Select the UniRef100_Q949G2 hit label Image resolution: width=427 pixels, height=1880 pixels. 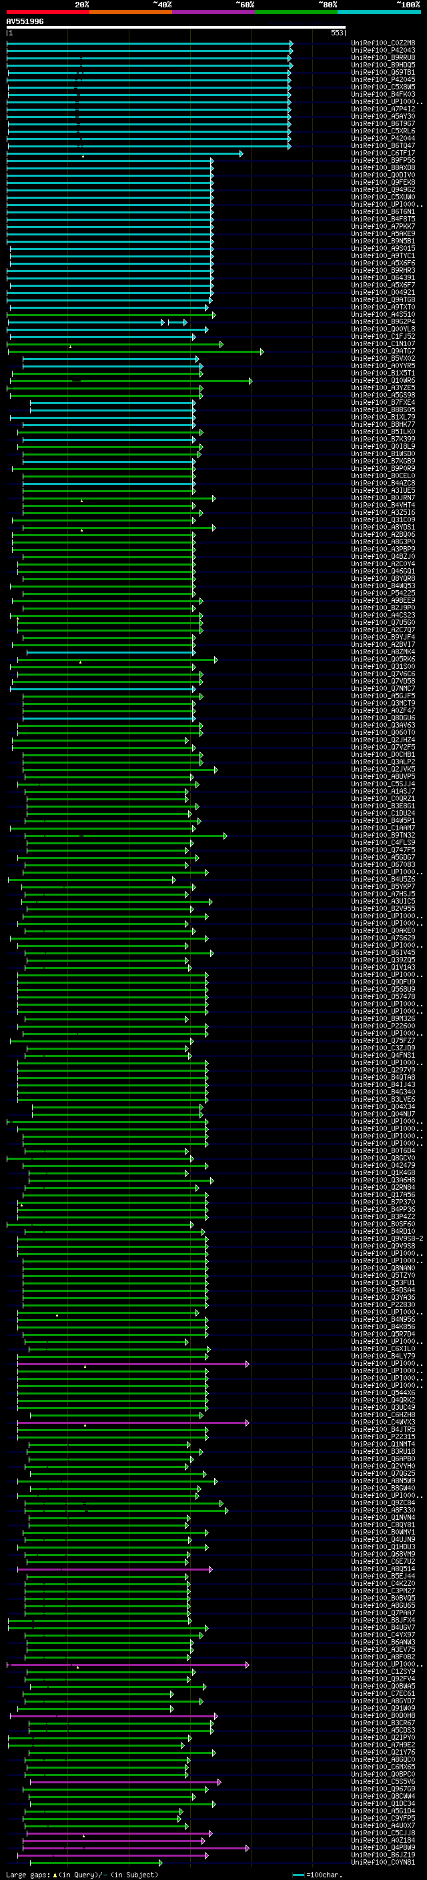(383, 190)
